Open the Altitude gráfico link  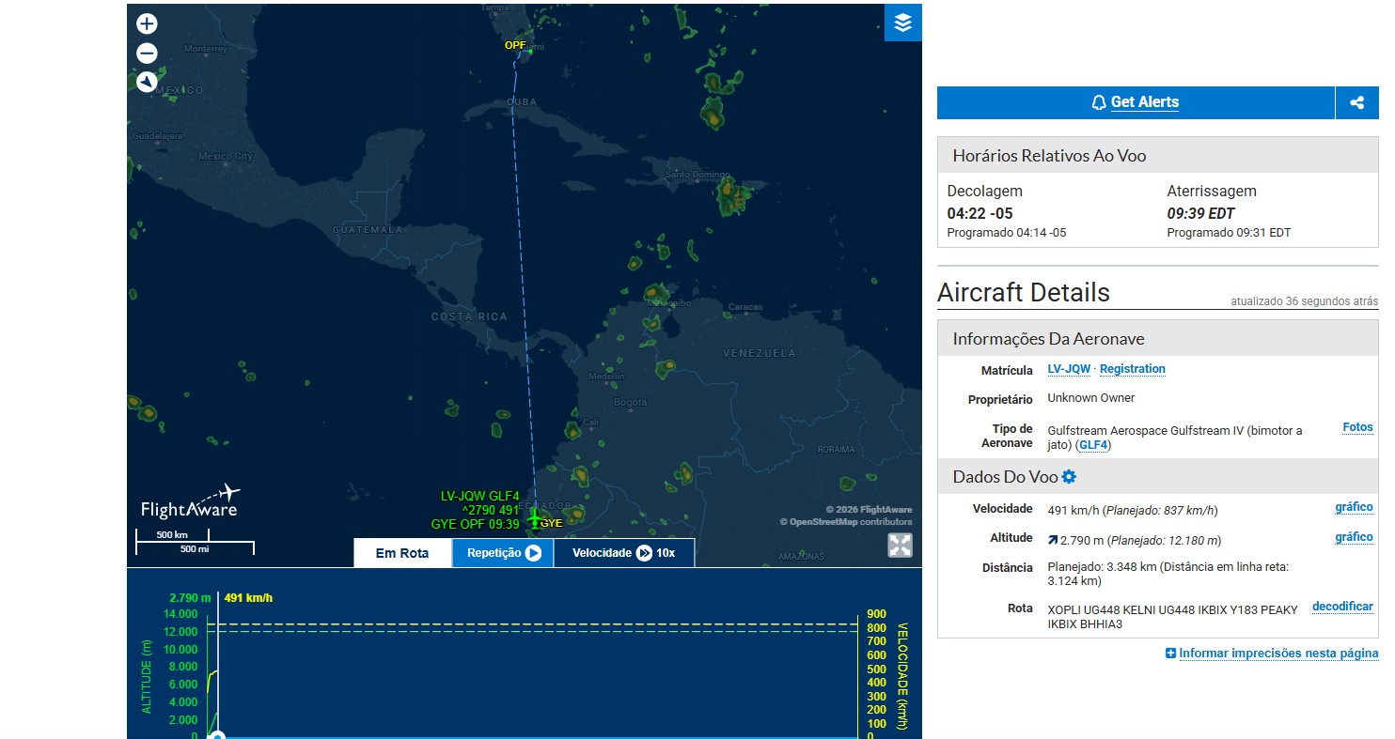1354,537
